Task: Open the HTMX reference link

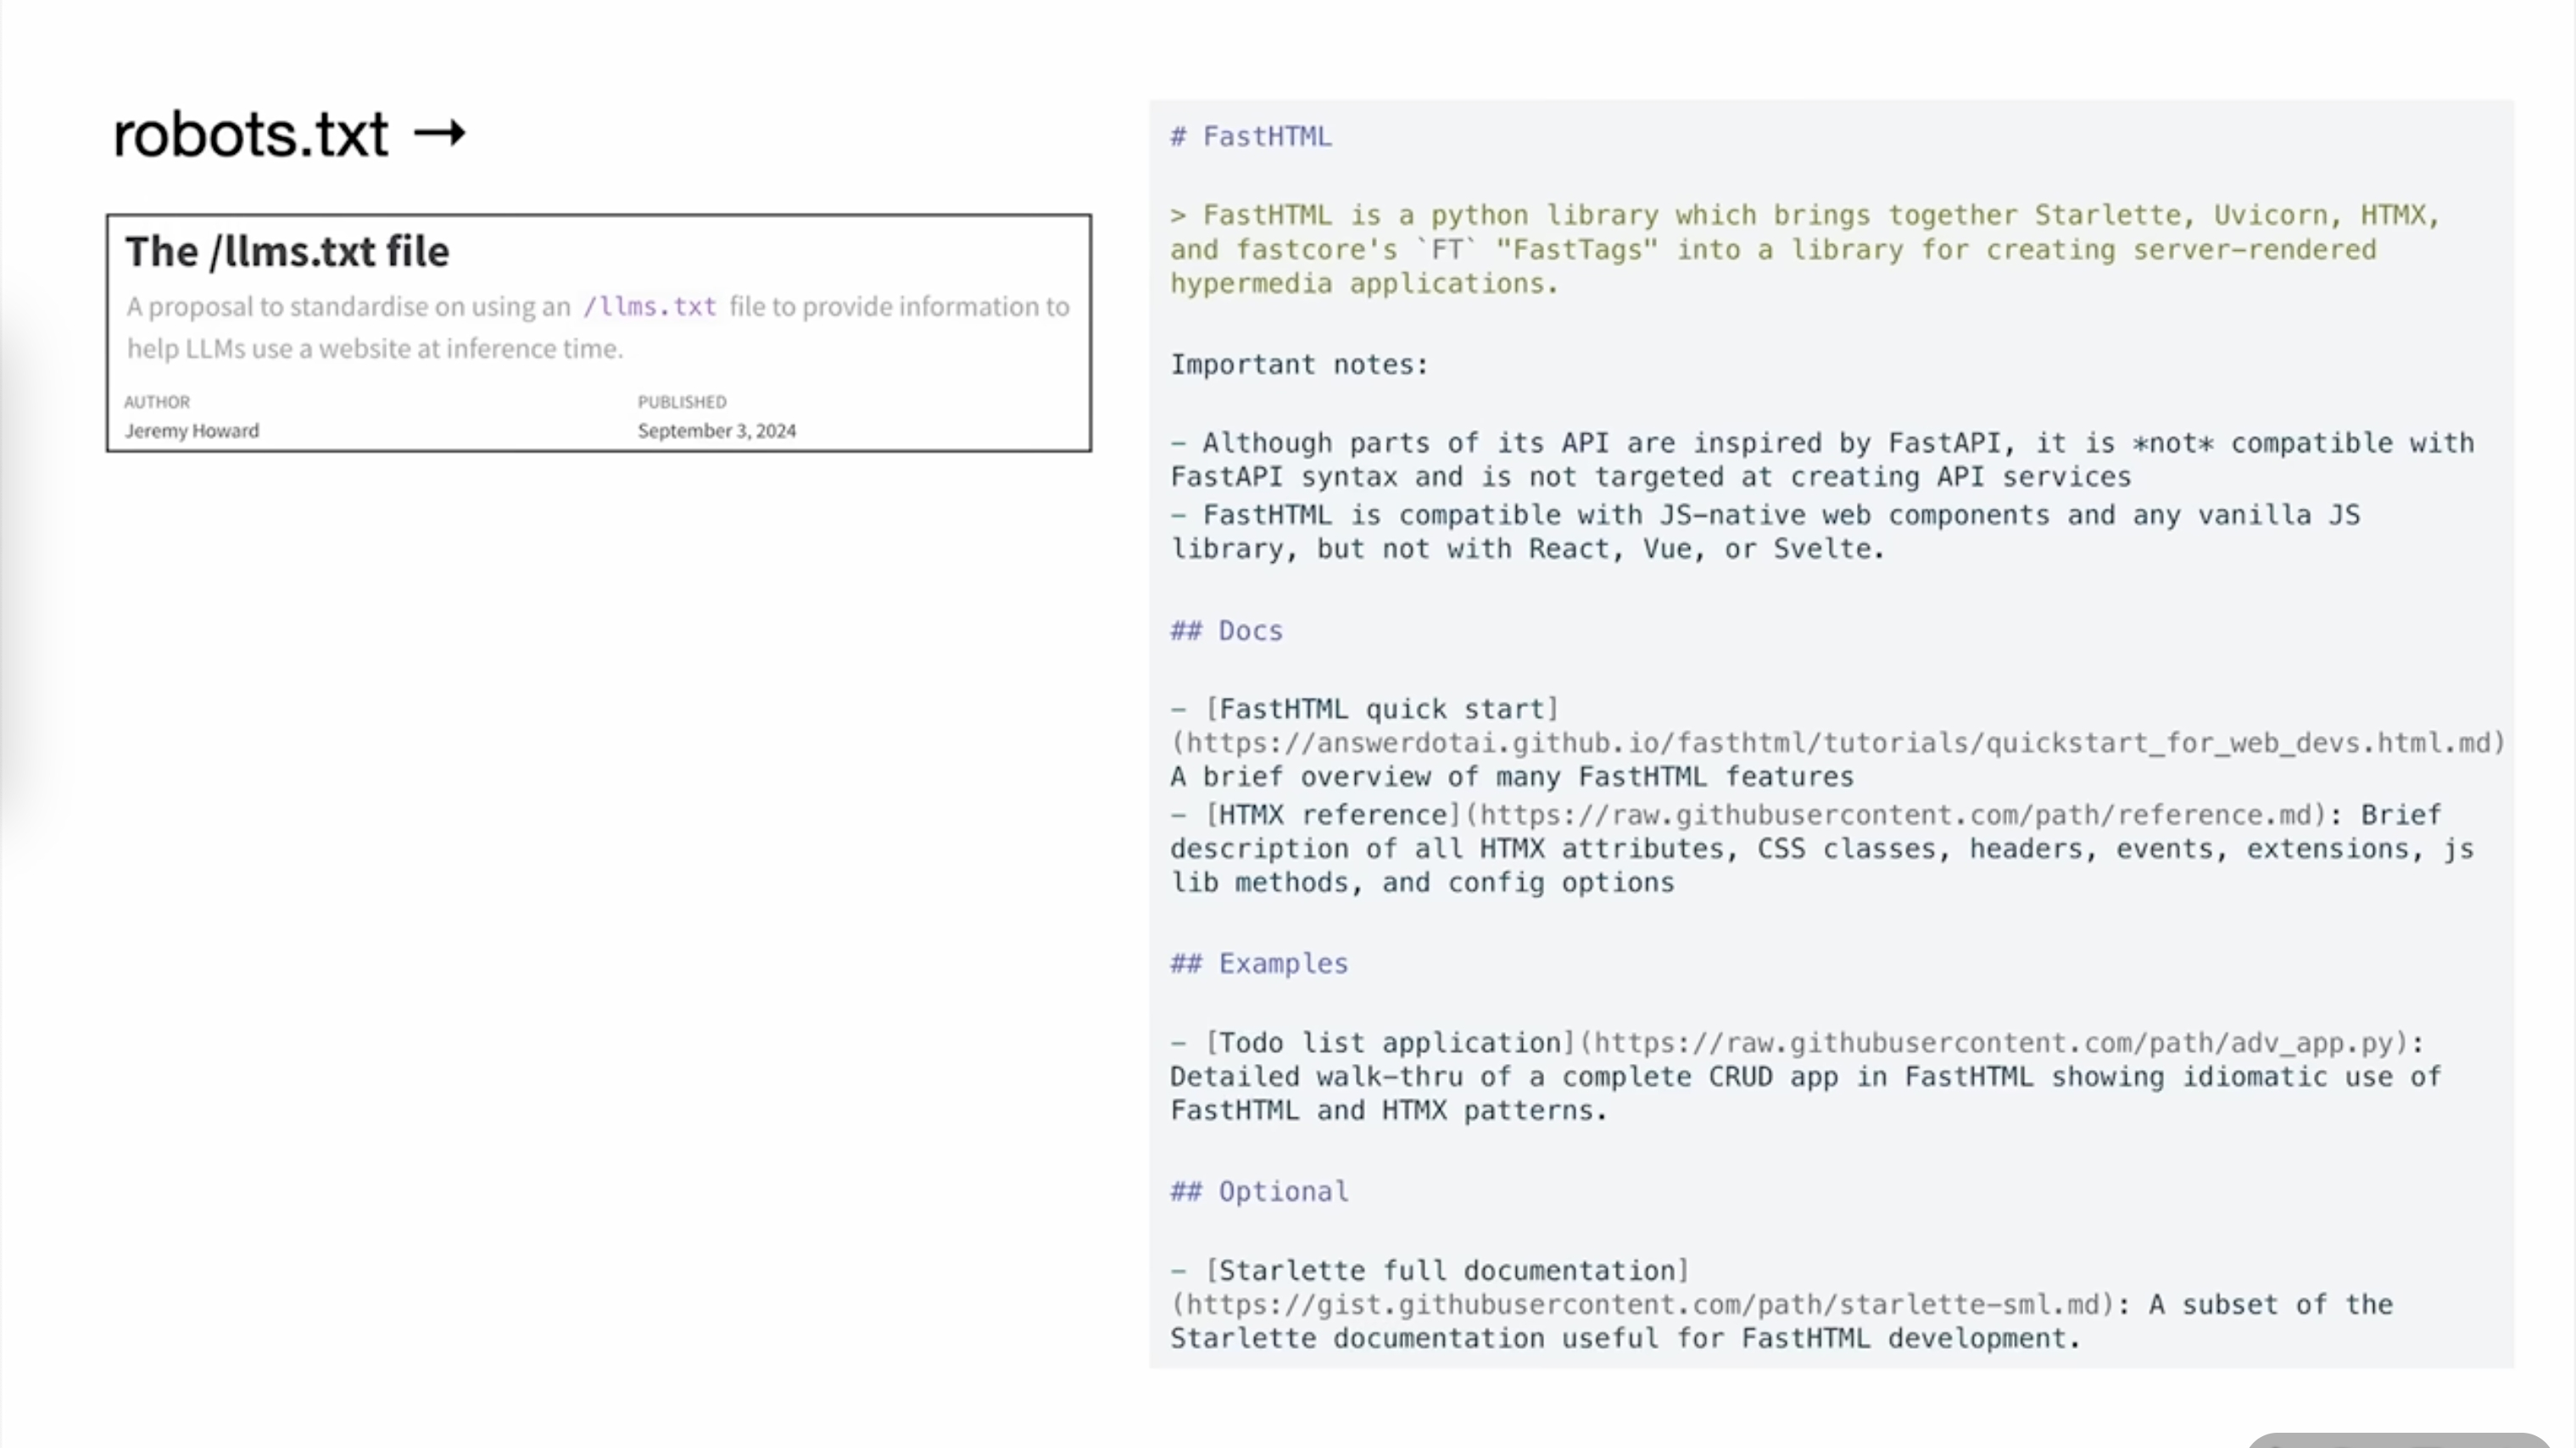Action: pos(1333,815)
